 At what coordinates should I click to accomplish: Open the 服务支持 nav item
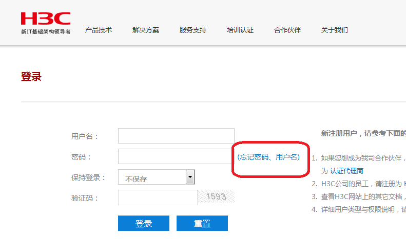coord(193,30)
